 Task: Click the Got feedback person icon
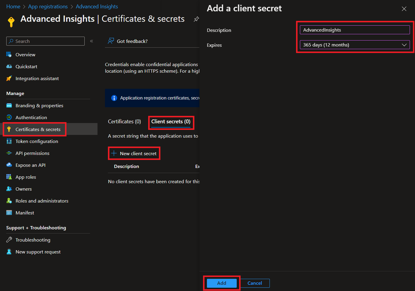[111, 41]
